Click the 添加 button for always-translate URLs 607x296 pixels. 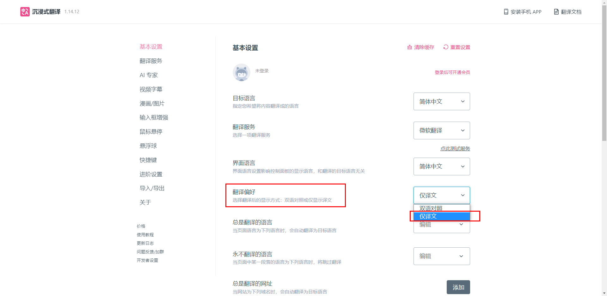[458, 287]
